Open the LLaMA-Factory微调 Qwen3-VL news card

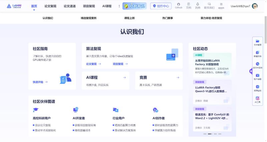point(212,89)
